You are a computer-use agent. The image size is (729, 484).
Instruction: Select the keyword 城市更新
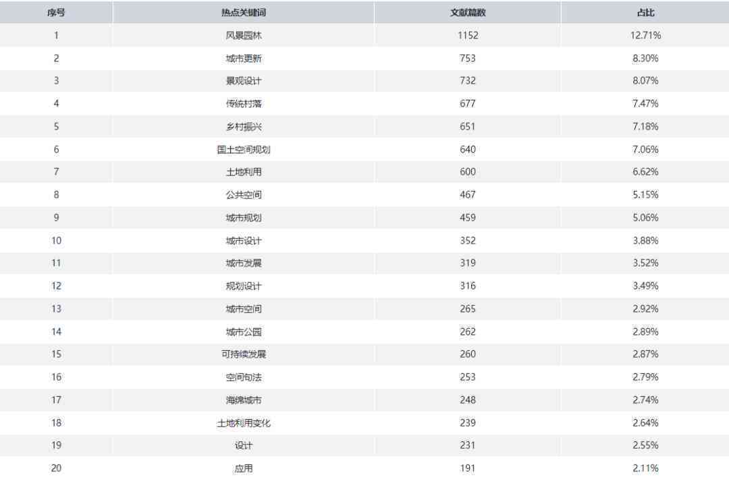click(244, 58)
